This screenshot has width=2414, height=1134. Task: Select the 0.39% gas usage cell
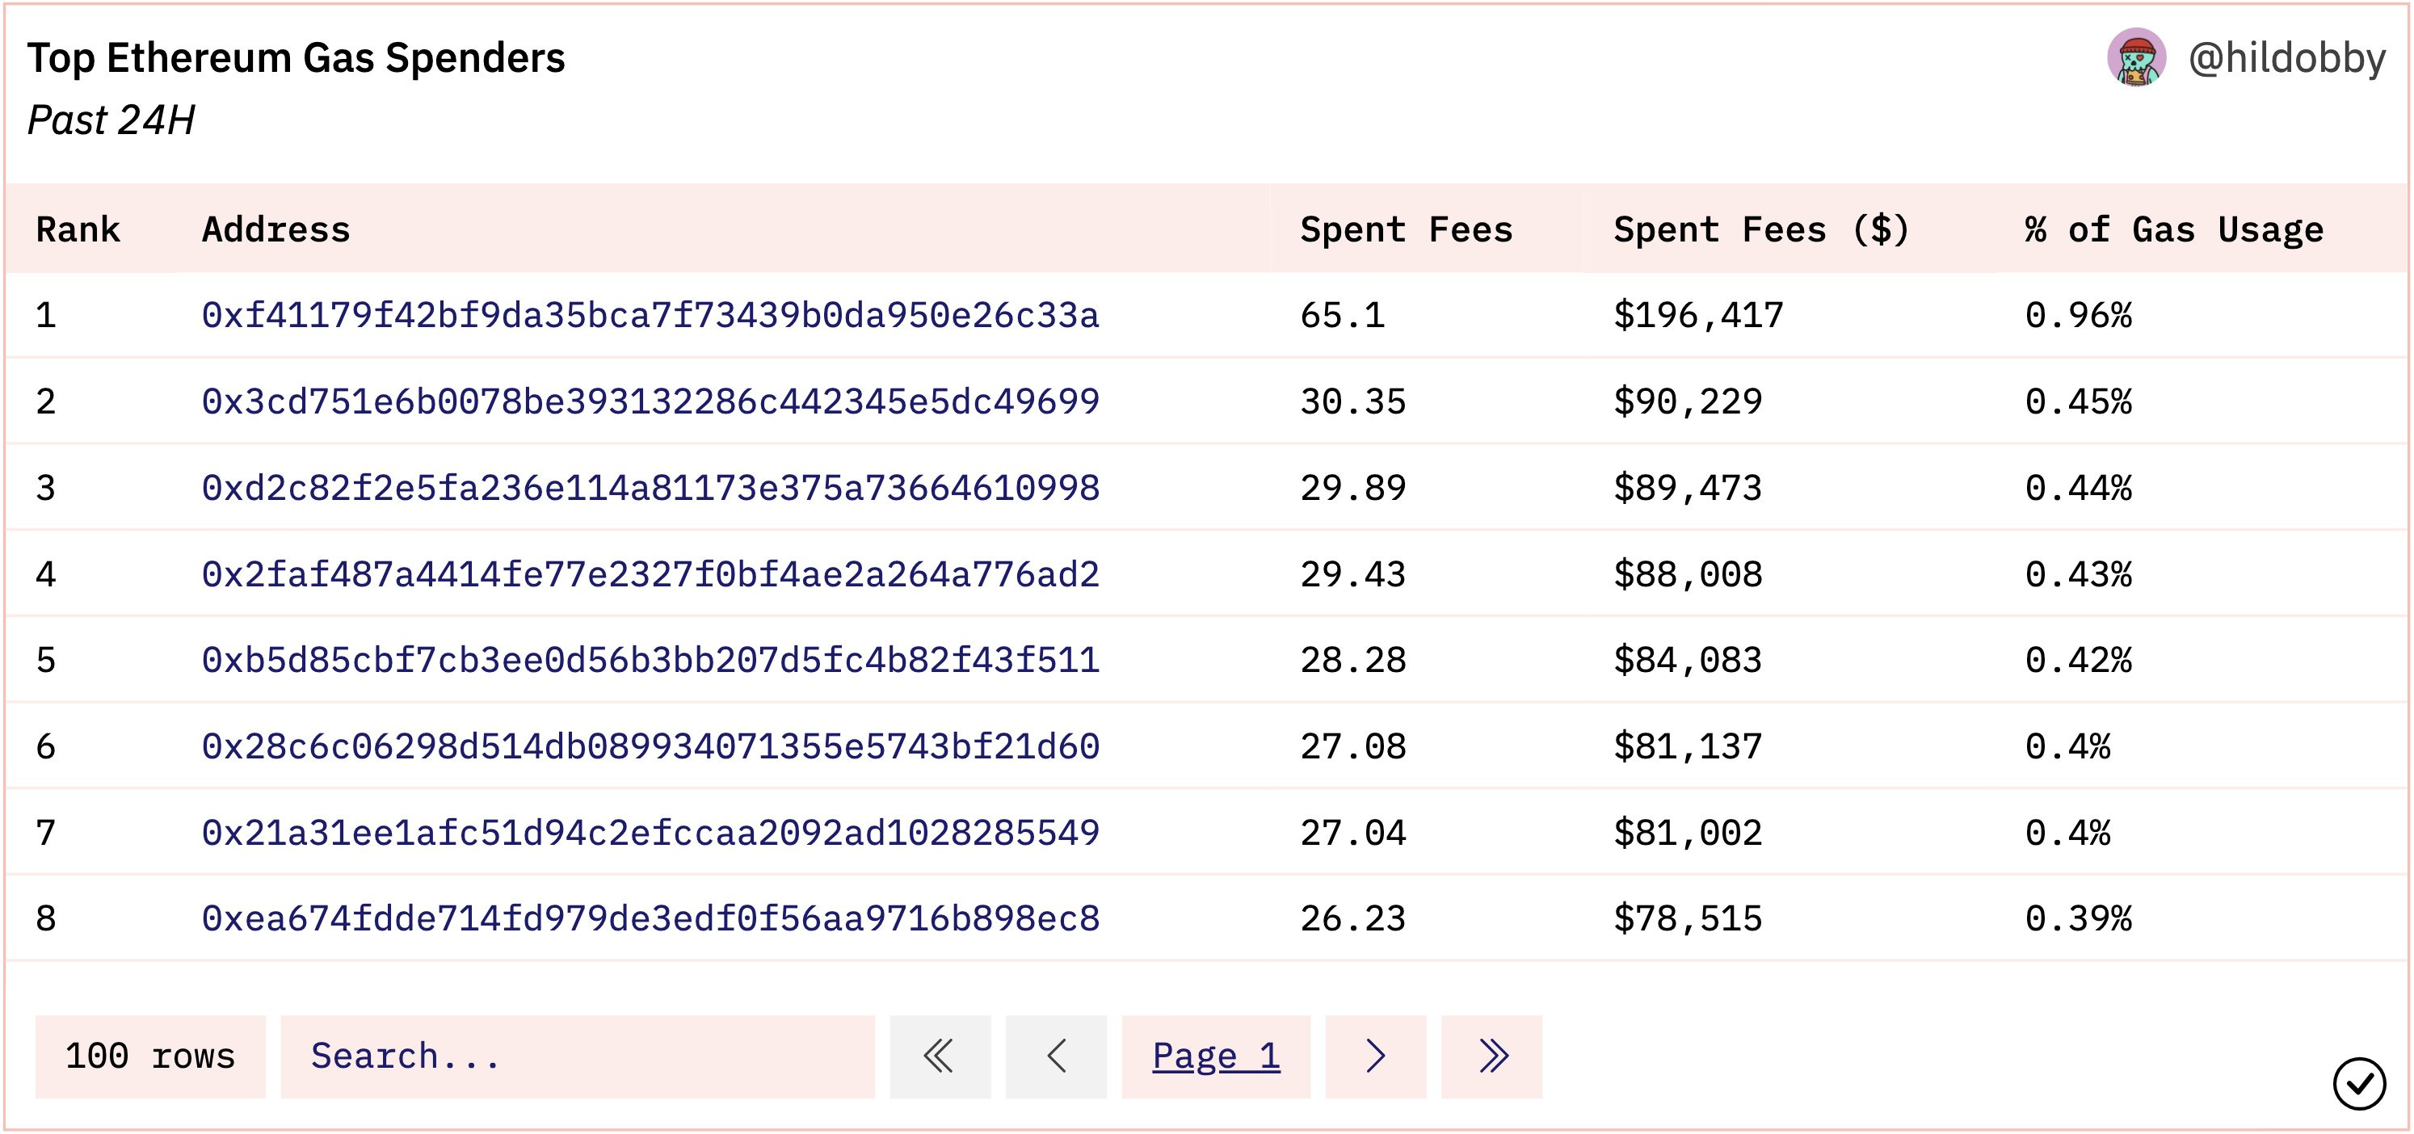pos(2079,918)
